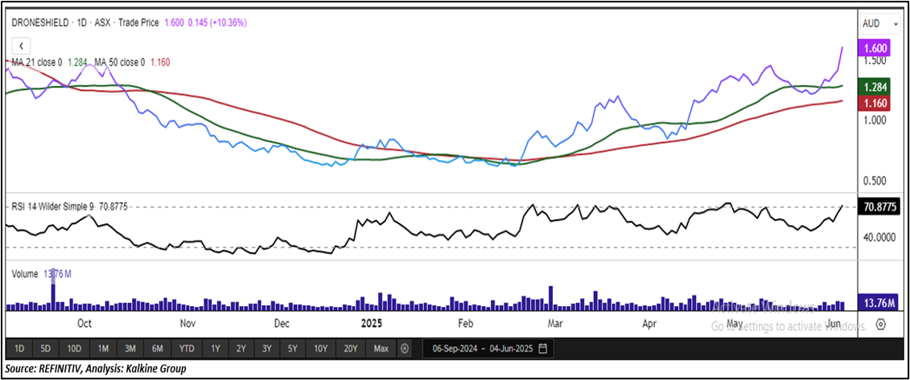The height and width of the screenshot is (380, 910).
Task: Select the 1D time range
Action: click(19, 349)
